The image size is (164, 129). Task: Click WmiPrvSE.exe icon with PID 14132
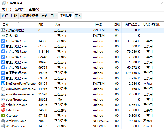pyautogui.click(x=3, y=126)
